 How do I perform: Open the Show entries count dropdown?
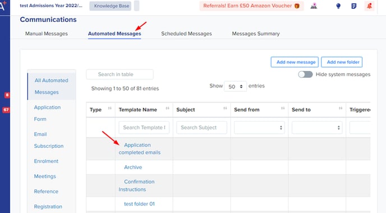(235, 86)
